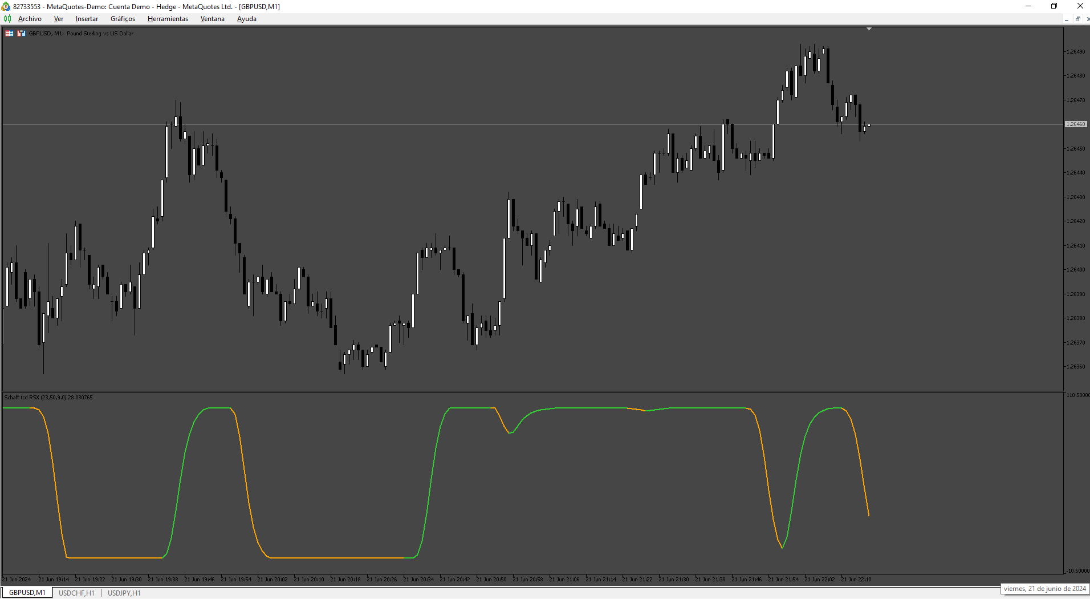Click the Schaff tcd RSX indicator label
1090x599 pixels.
pos(48,397)
